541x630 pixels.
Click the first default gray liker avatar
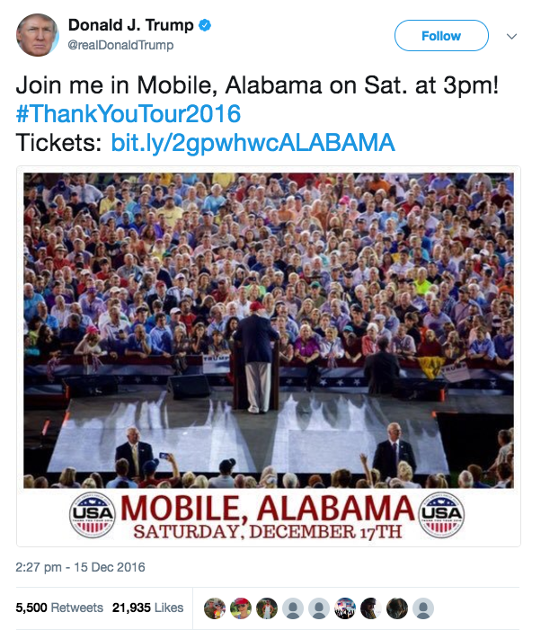(292, 608)
